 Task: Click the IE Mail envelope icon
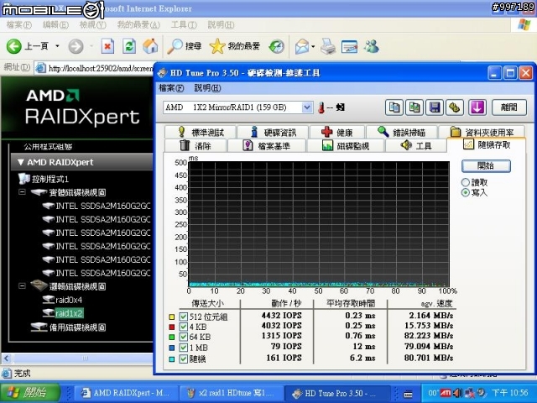click(302, 47)
